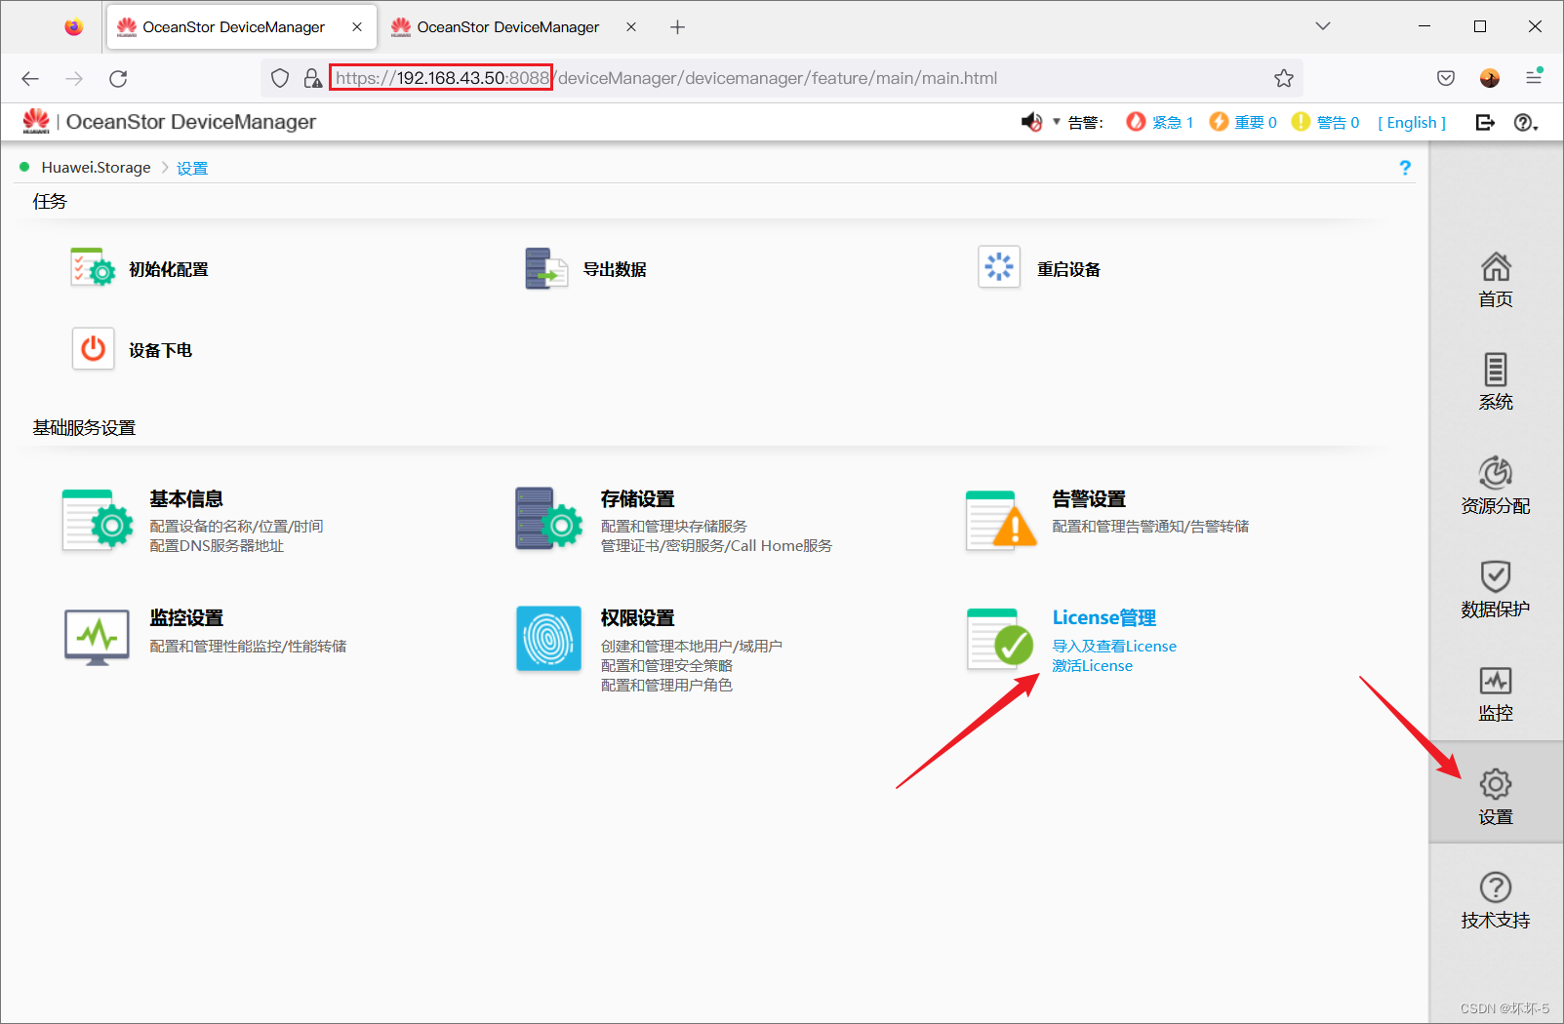The image size is (1564, 1024).
Task: Close the second OceanStor DeviceManager tab
Action: (x=631, y=27)
